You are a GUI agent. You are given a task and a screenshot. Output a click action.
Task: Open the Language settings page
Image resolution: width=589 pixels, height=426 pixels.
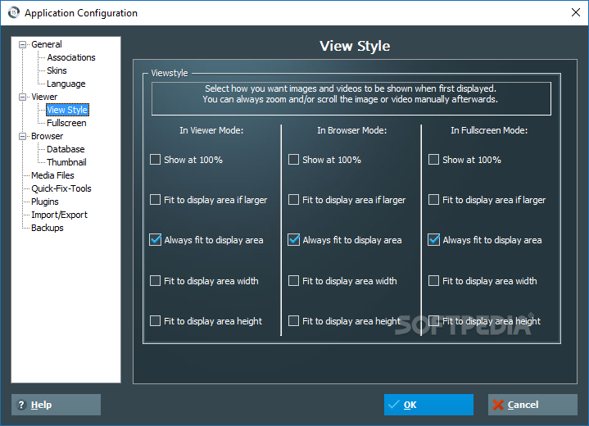(x=66, y=84)
